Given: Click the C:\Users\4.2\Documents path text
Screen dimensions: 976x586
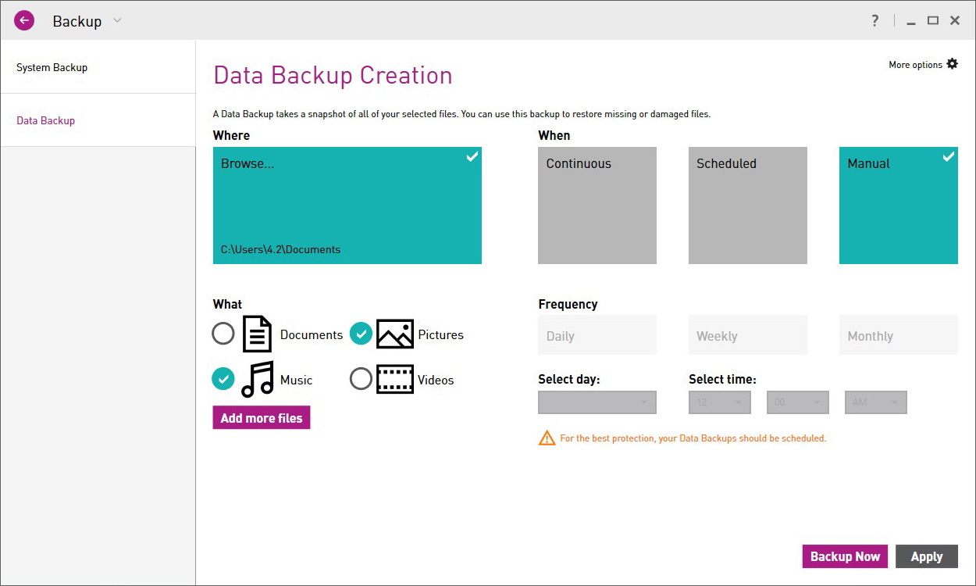Looking at the screenshot, I should [x=281, y=250].
